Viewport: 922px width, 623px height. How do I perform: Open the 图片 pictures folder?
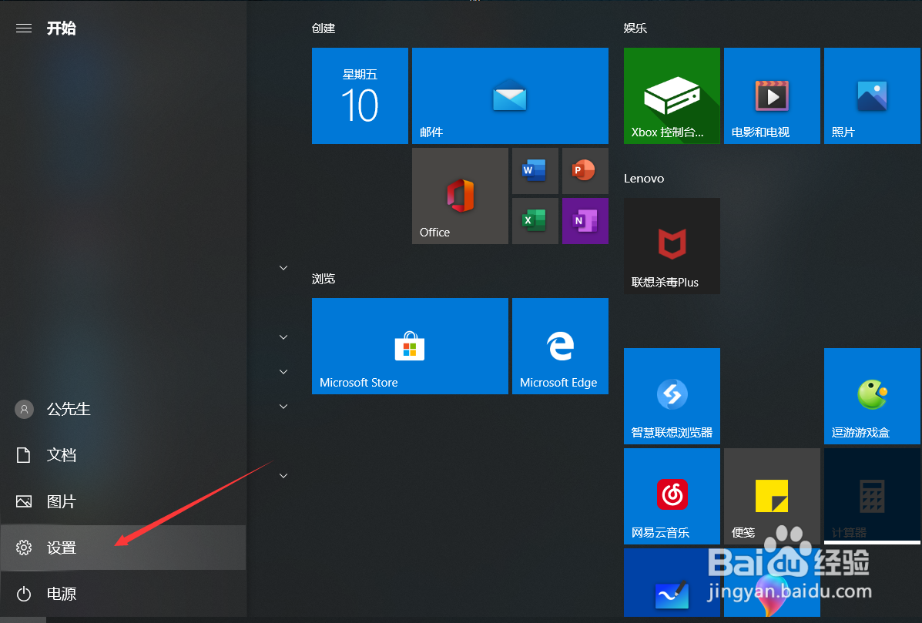(123, 501)
